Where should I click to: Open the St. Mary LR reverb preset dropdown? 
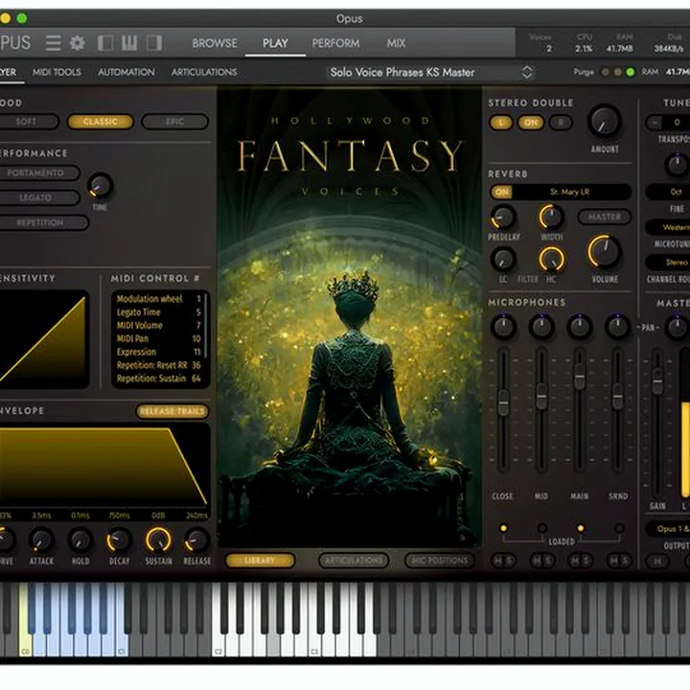(x=570, y=192)
